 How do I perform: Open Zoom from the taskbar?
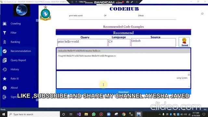click(109, 114)
